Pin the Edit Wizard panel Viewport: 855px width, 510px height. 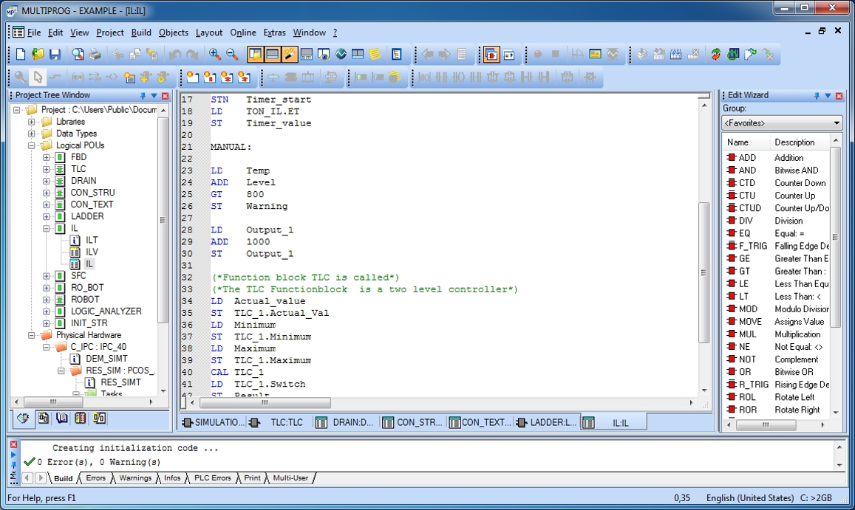817,96
